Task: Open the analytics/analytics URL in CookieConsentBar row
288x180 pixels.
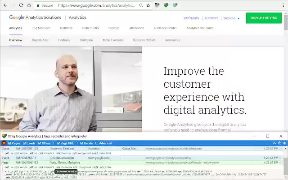Action: pyautogui.click(x=168, y=158)
